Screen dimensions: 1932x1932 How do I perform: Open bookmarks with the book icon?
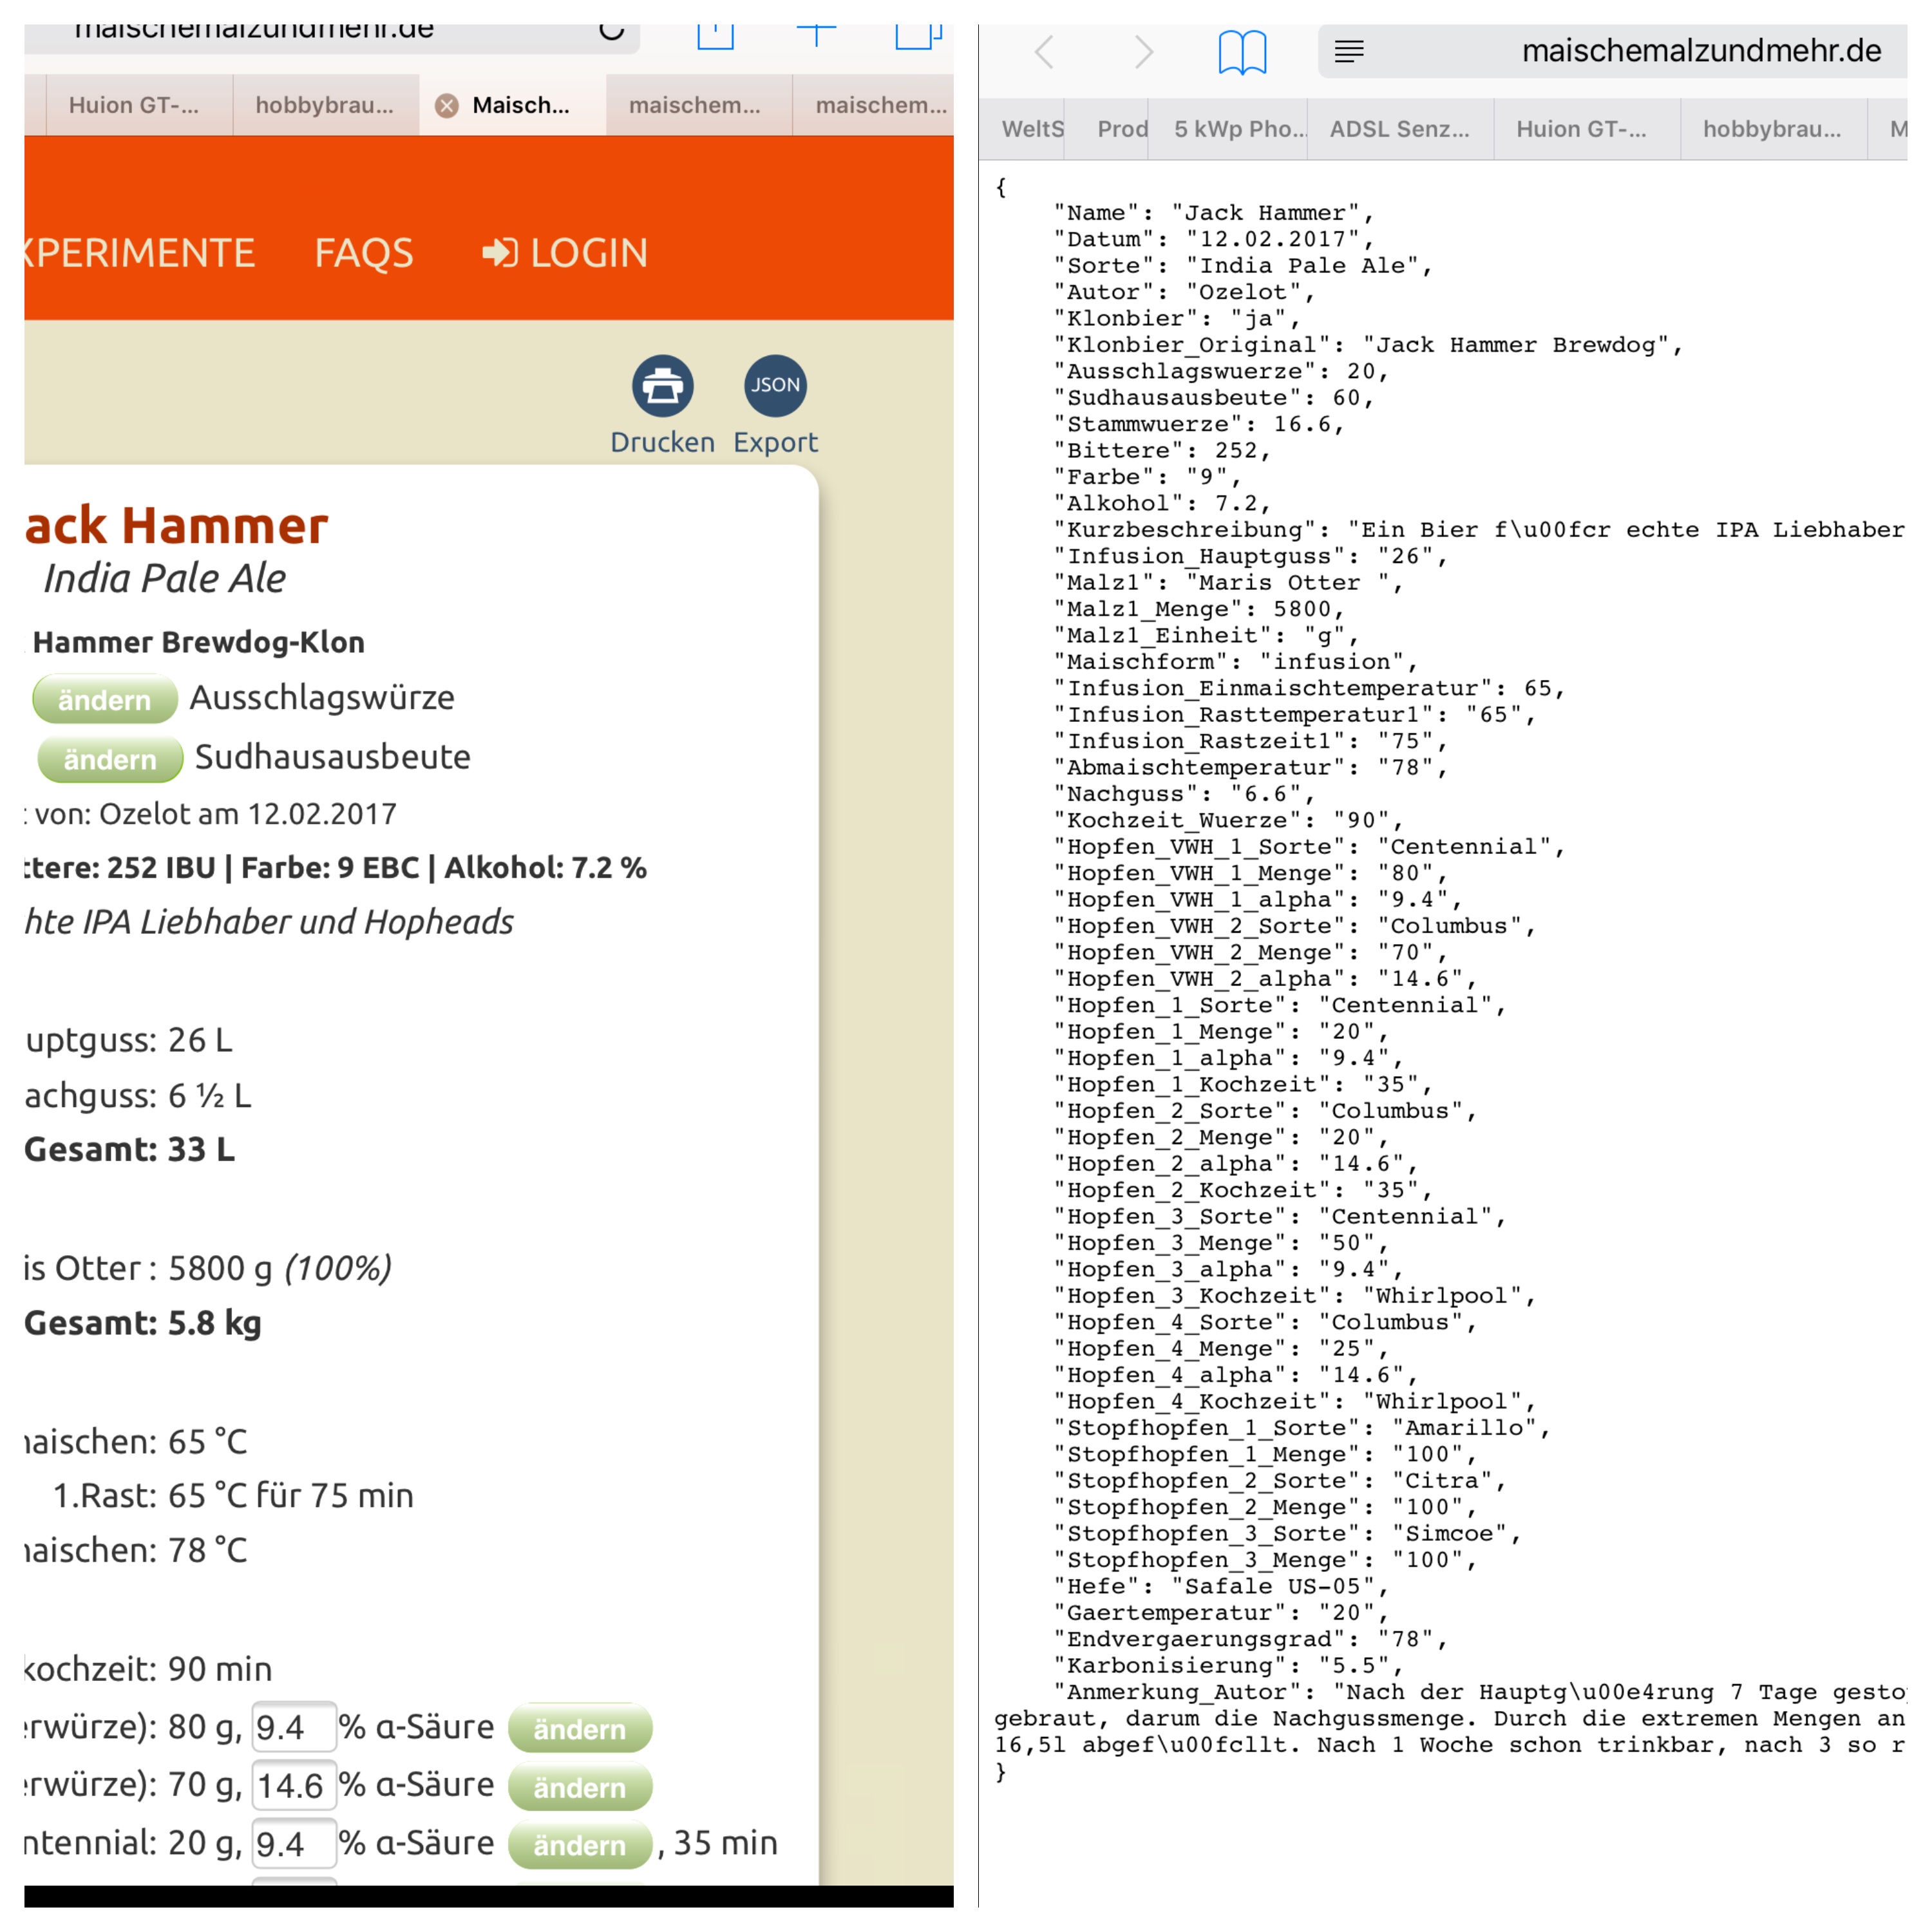tap(1242, 52)
